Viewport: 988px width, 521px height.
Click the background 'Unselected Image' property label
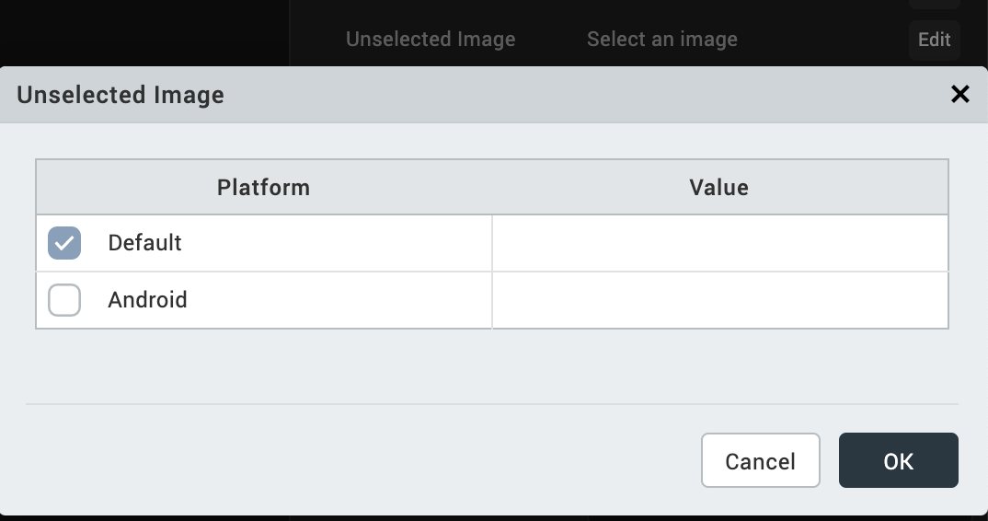[x=431, y=40]
